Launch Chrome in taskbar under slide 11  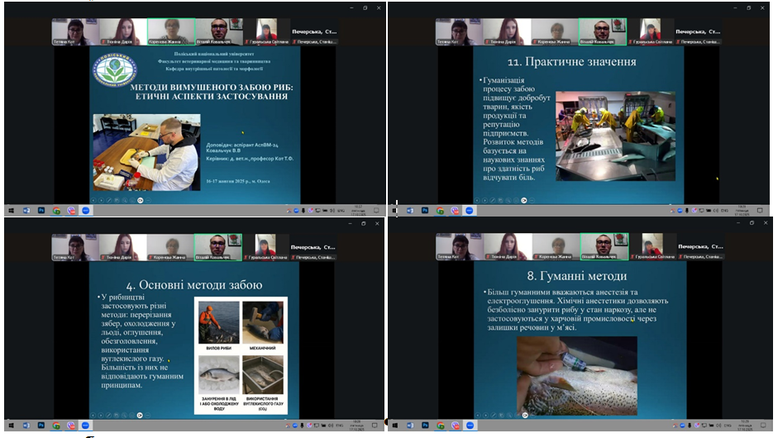pos(439,210)
